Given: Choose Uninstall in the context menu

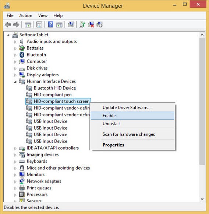Looking at the screenshot, I should (132, 124).
